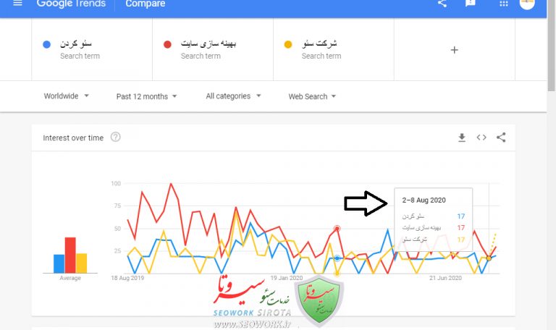Open help icon beside Interest over time
This screenshot has width=556, height=330.
point(115,137)
